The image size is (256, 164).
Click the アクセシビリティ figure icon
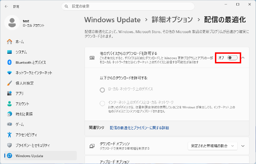point(9,135)
